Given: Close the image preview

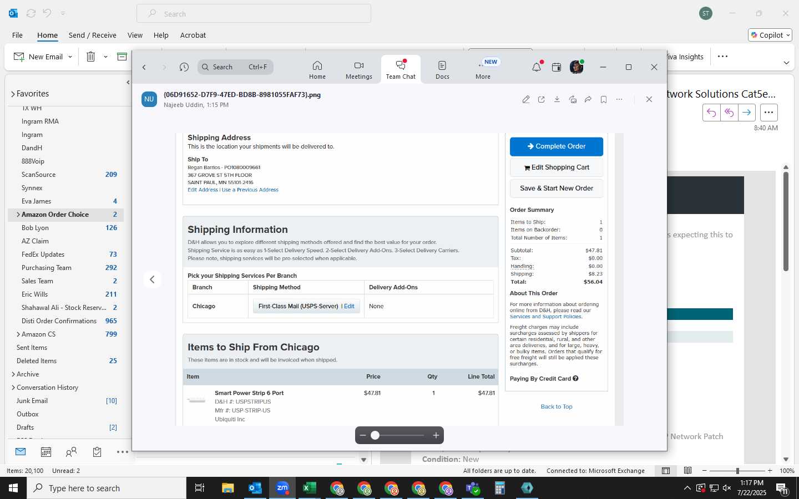Looking at the screenshot, I should (x=649, y=99).
